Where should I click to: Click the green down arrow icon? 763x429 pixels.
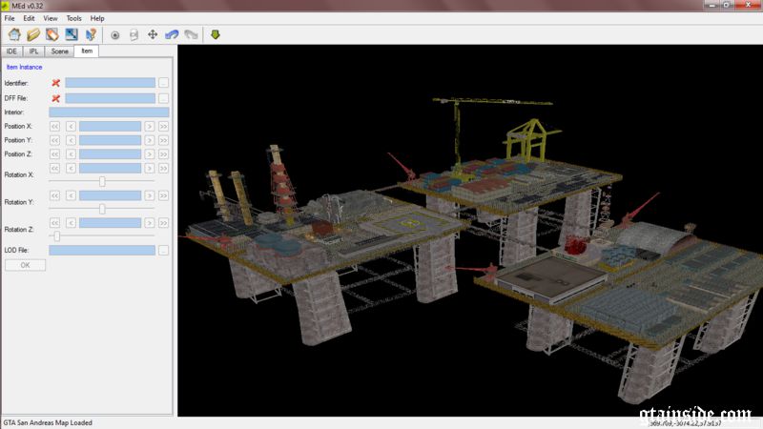216,34
